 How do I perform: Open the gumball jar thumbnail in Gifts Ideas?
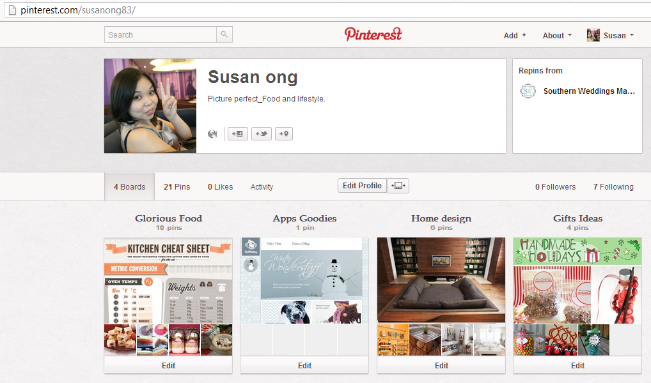coord(529,340)
